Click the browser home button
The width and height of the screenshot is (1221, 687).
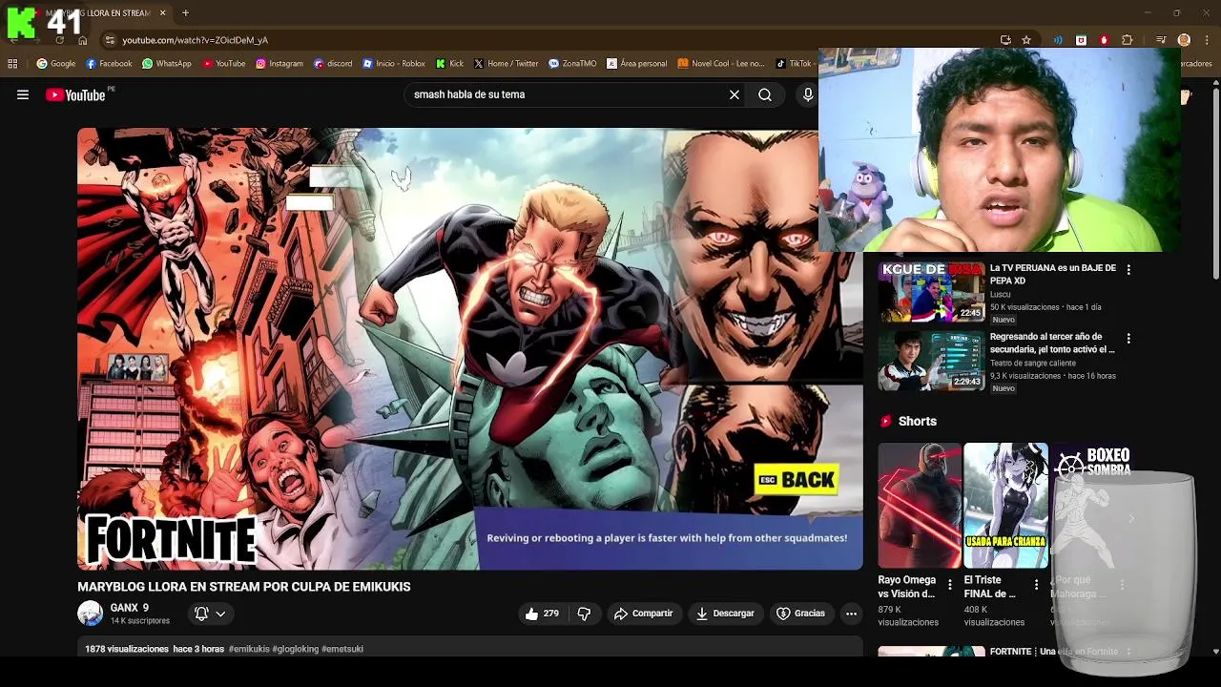pos(83,40)
